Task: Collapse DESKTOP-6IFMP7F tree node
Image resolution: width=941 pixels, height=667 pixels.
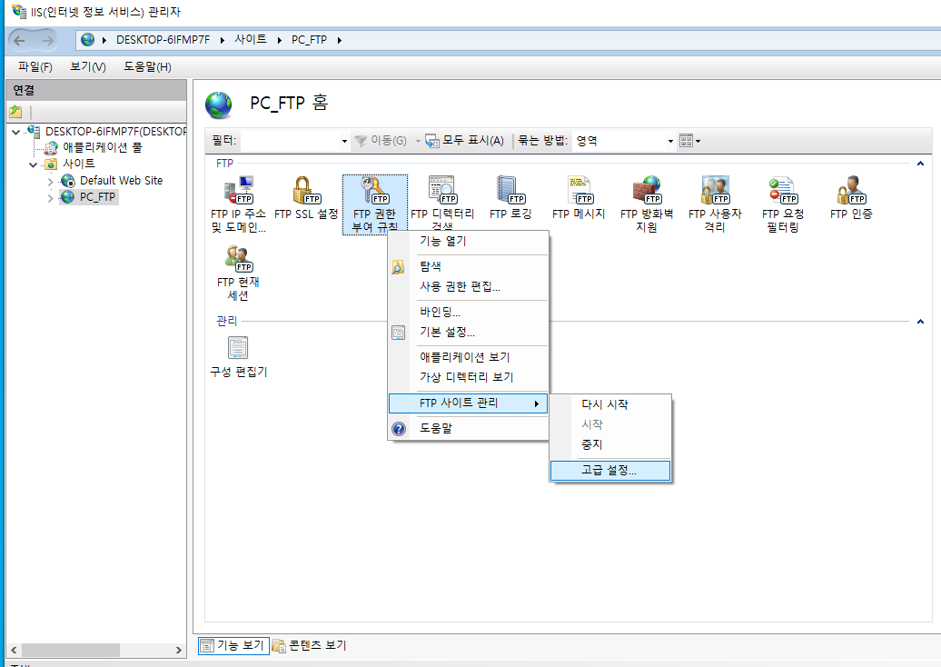Action: [15, 132]
